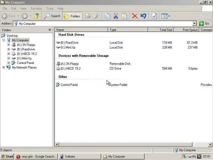Viewport: 213px width, 160px height.
Task: Expand the Control Panel tree node
Action: coord(9,63)
